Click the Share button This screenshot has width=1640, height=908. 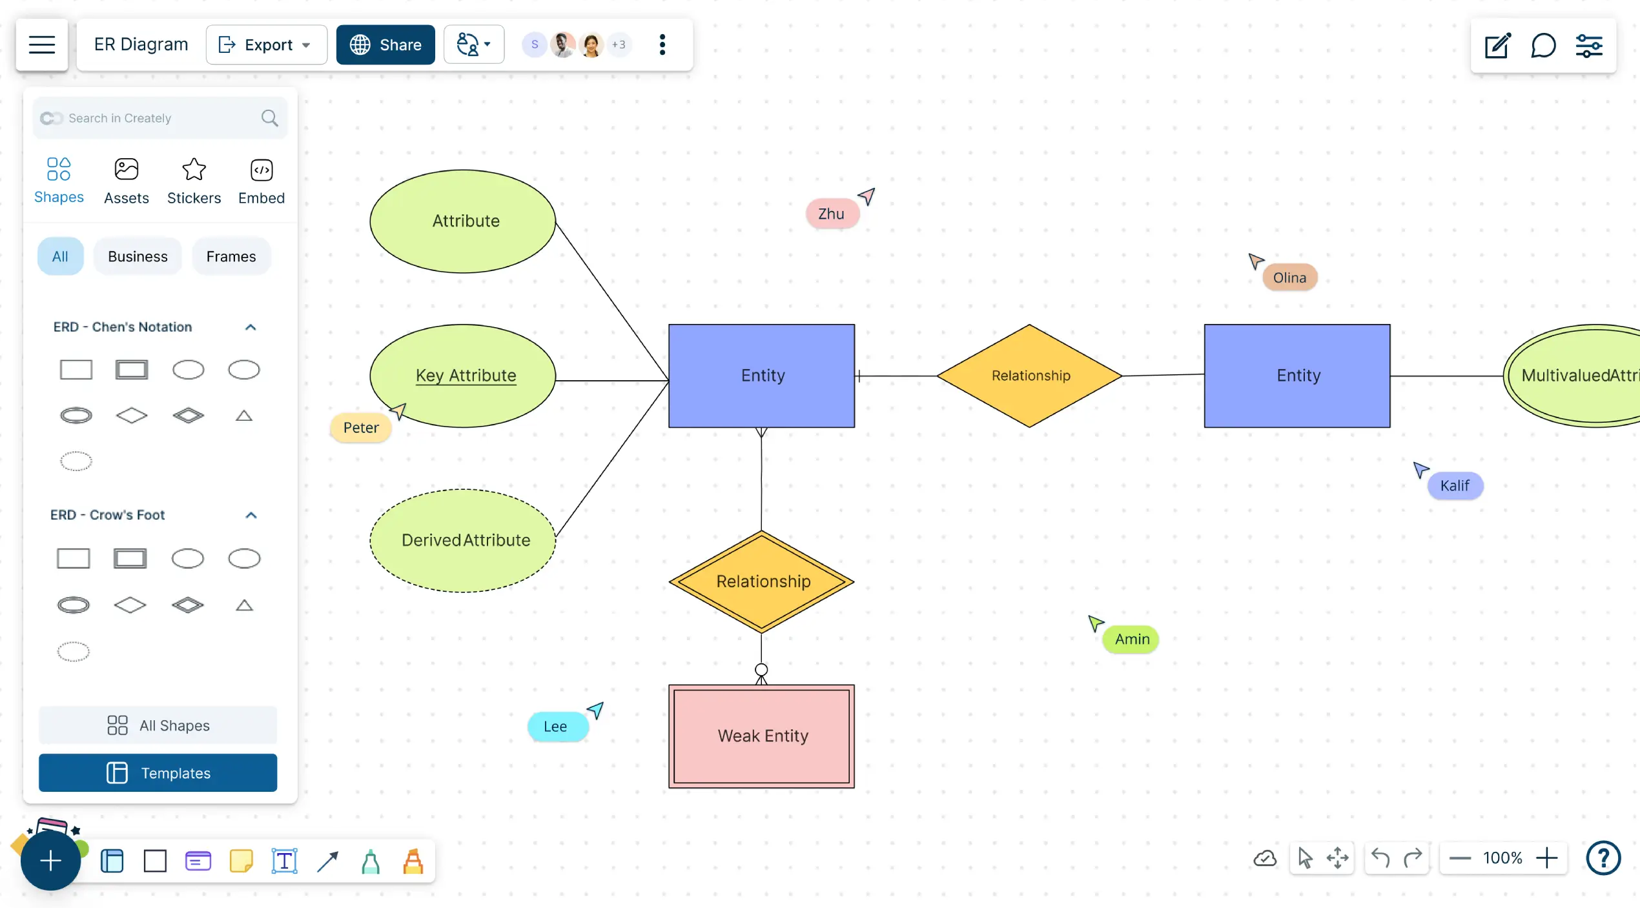click(386, 45)
